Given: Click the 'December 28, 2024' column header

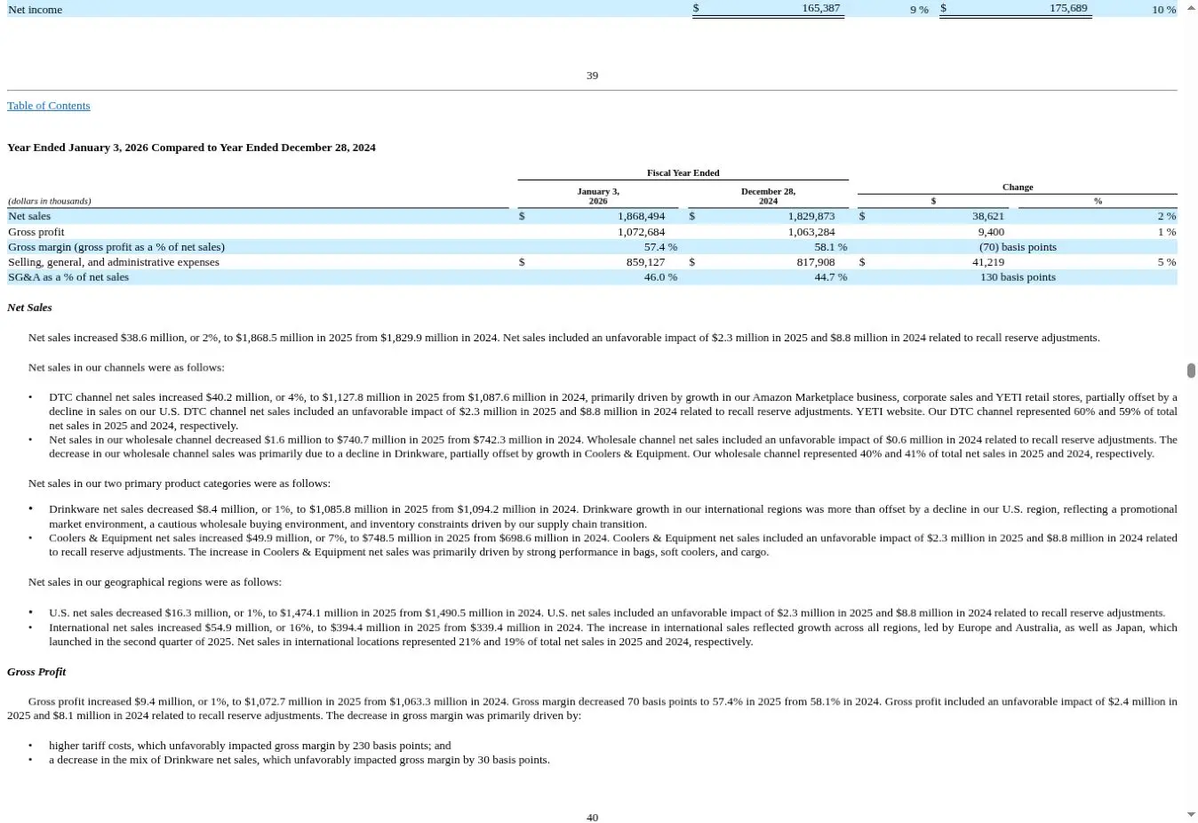Looking at the screenshot, I should pos(768,196).
